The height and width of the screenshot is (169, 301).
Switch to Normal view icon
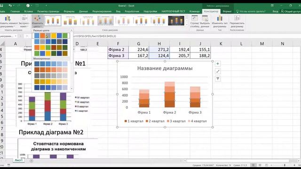coord(253,165)
